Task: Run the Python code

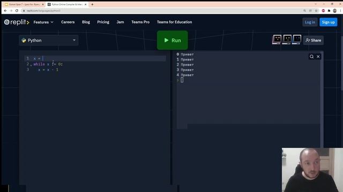Action: [173, 41]
